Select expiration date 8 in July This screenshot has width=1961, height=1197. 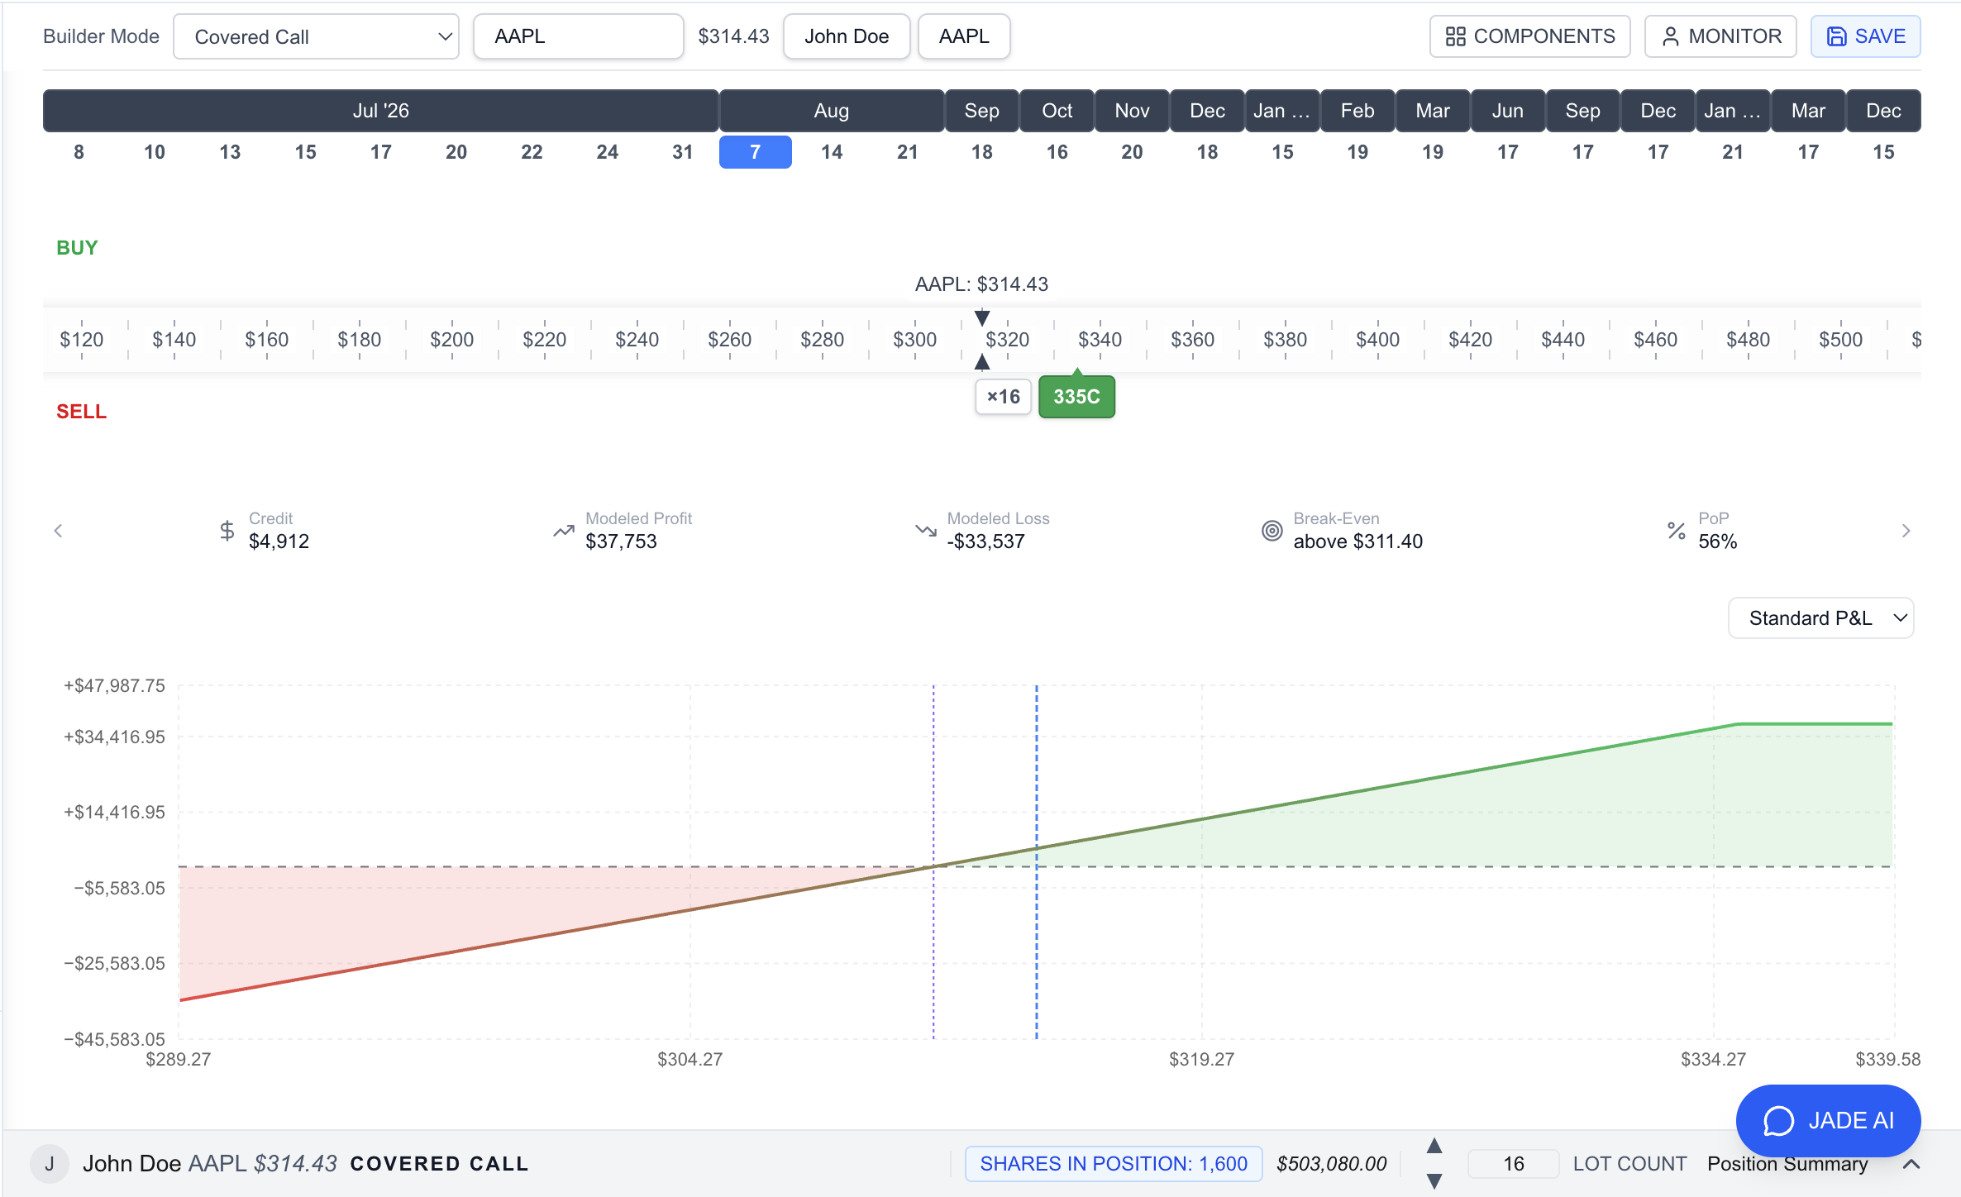point(79,152)
